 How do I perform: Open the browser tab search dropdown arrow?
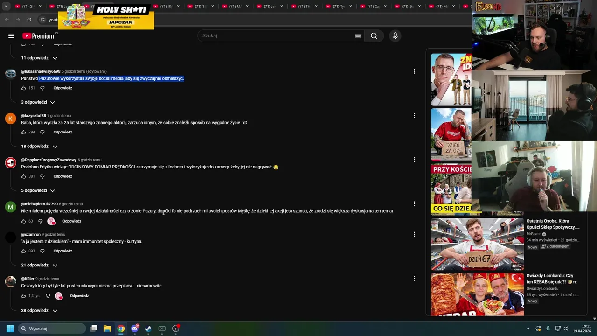point(6,7)
